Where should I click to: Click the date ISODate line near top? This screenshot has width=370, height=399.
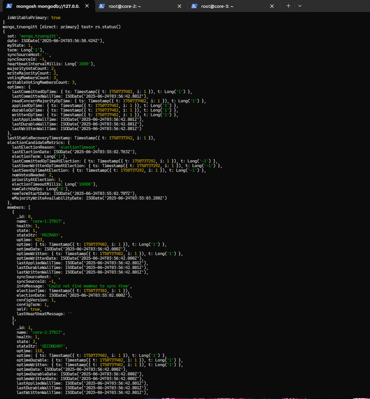(x=56, y=41)
